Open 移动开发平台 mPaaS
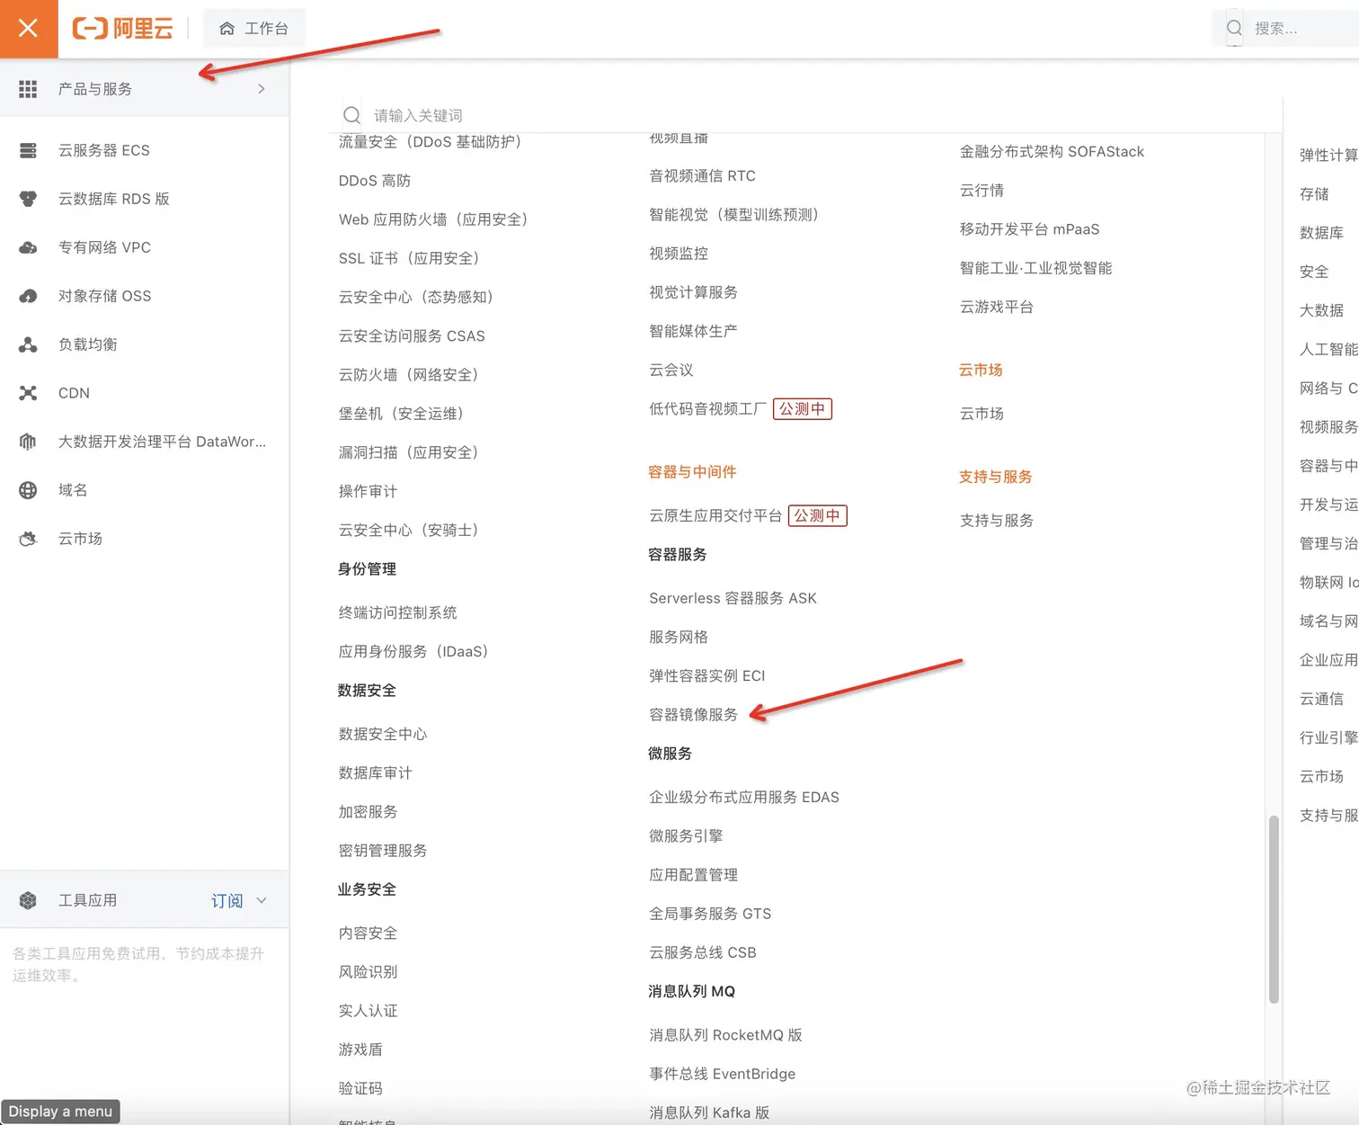 pos(1029,229)
